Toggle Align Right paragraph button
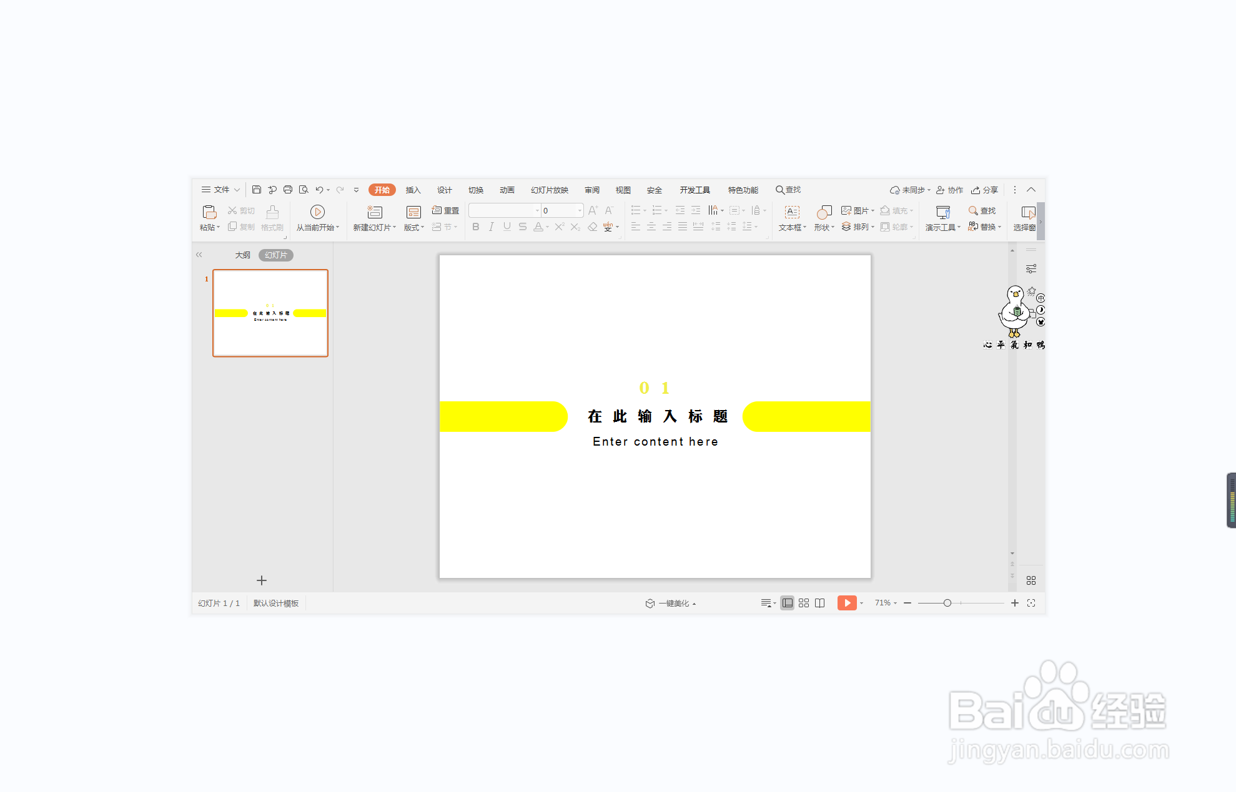 tap(667, 227)
